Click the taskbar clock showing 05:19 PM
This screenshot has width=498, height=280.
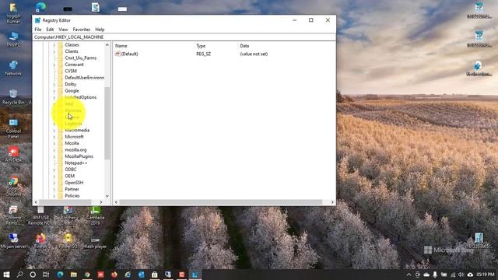point(486,275)
